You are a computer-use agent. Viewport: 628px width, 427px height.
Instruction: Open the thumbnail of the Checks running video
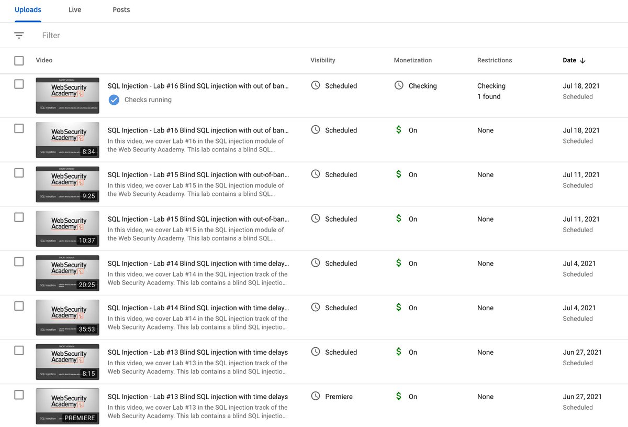pyautogui.click(x=68, y=96)
